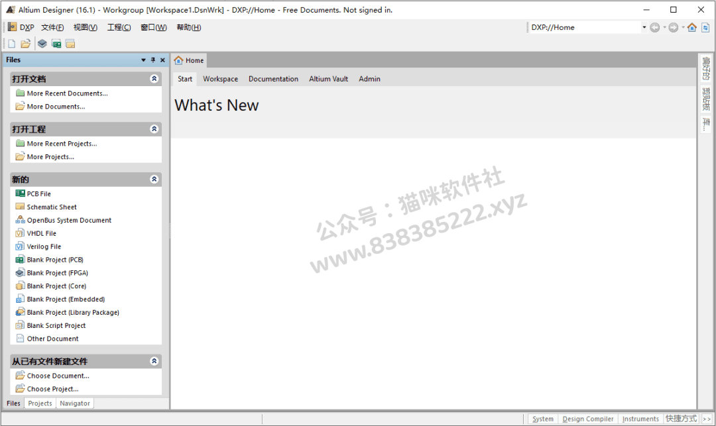Expand the address bar dropdown arrow
This screenshot has height=426, width=716.
point(644,27)
